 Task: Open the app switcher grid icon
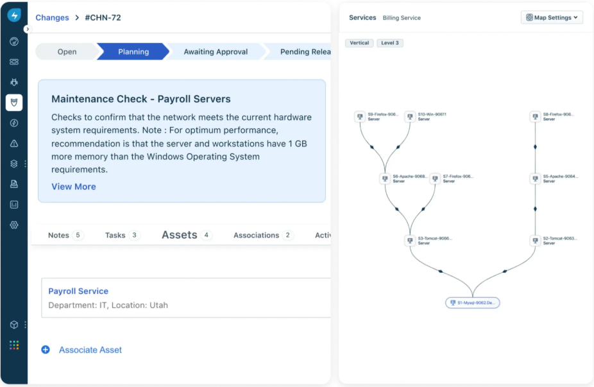[14, 345]
